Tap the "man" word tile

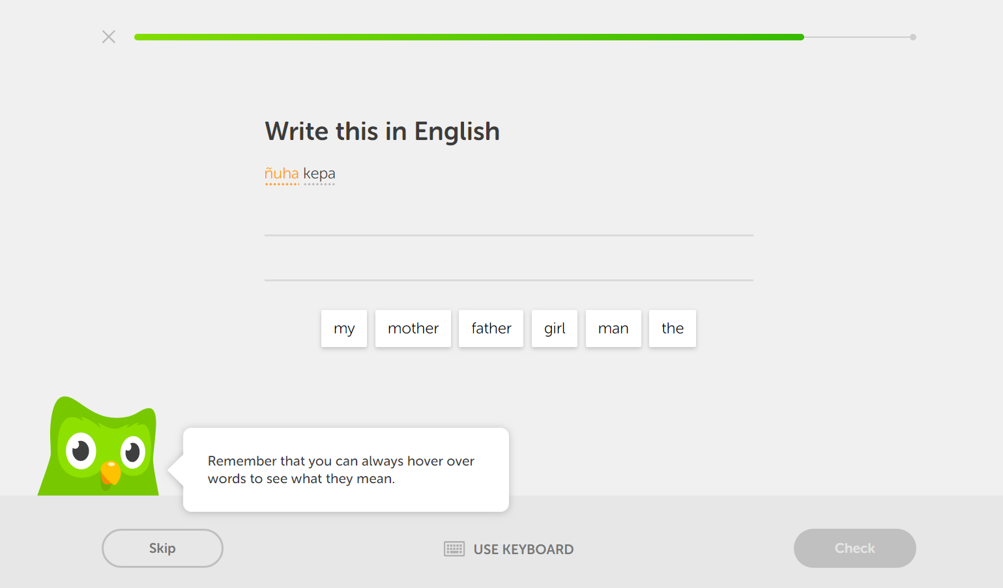[x=613, y=328]
